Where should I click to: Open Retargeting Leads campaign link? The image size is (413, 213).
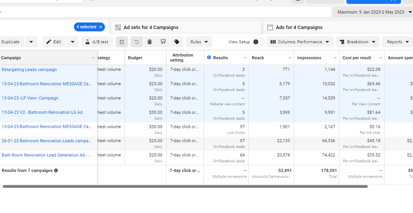coord(29,70)
